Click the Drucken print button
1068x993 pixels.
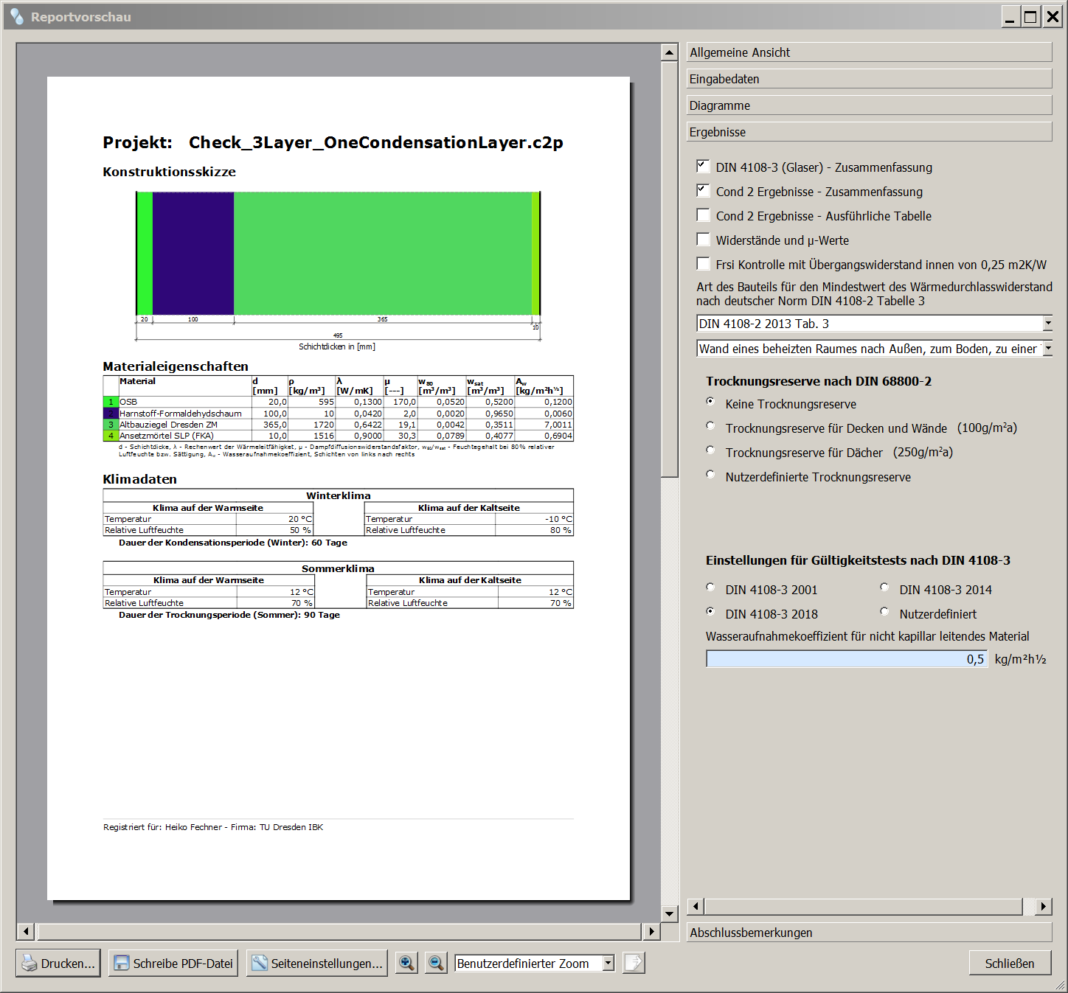point(58,964)
